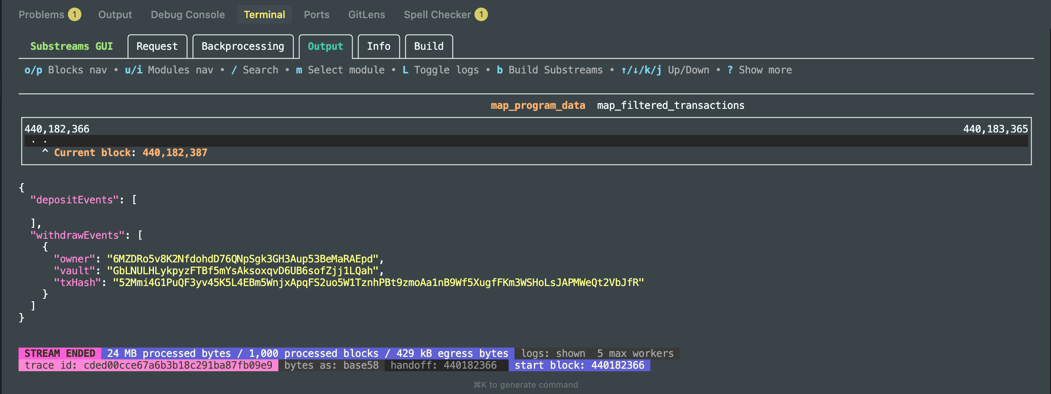
Task: Click the txHash value string
Action: tap(378, 283)
